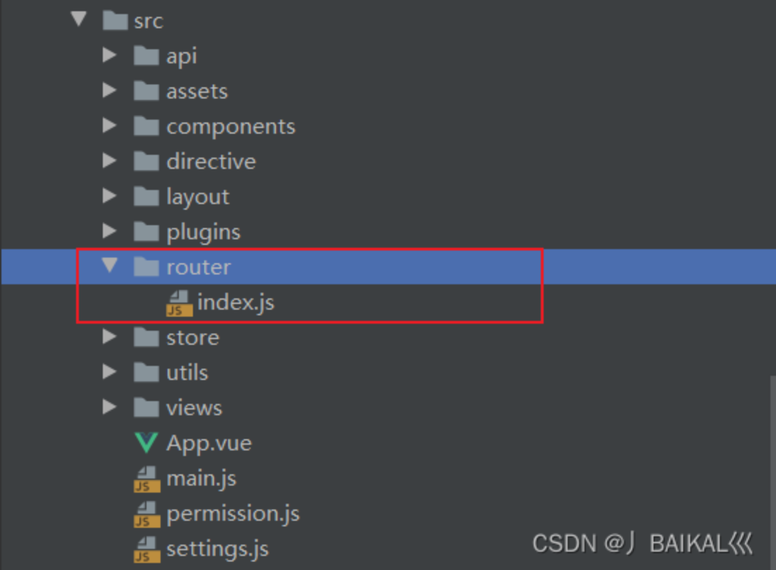Select the directive folder label

click(x=211, y=162)
